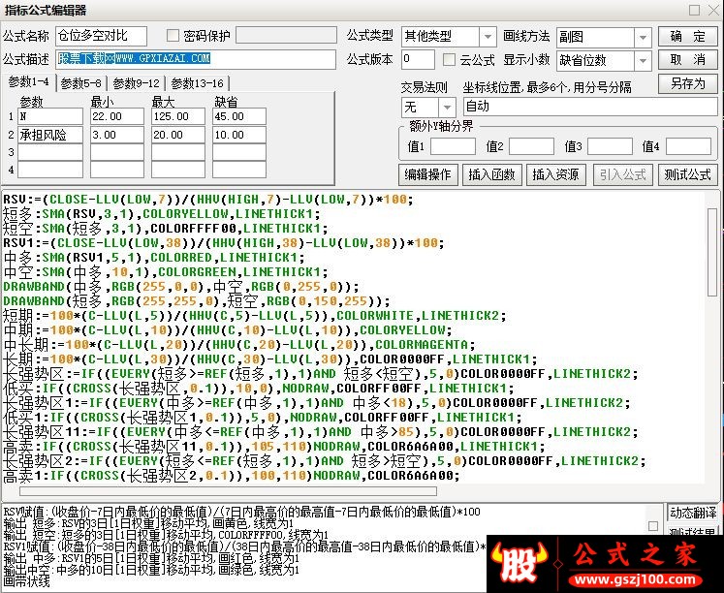Click parameter 1 name field N
724x593 pixels.
tap(50, 116)
